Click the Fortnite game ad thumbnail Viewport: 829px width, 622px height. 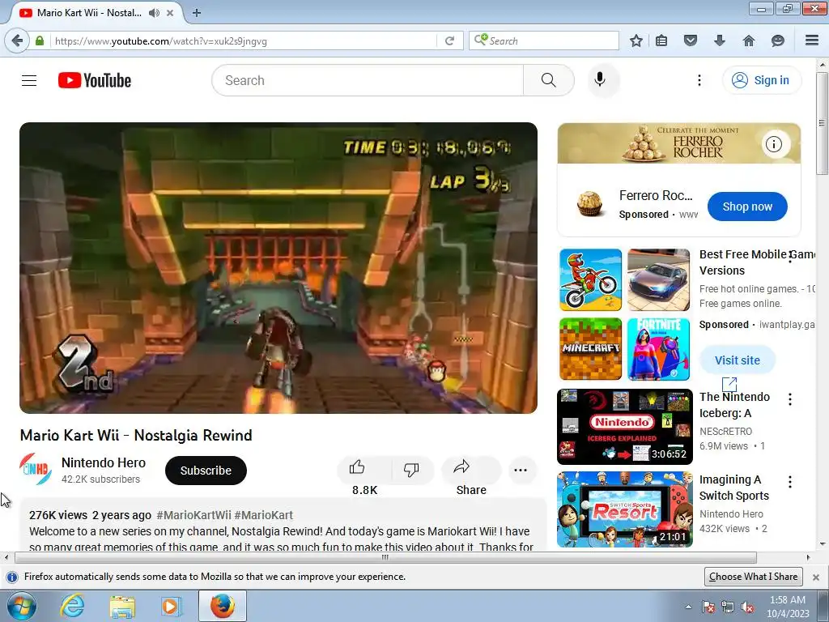click(658, 349)
